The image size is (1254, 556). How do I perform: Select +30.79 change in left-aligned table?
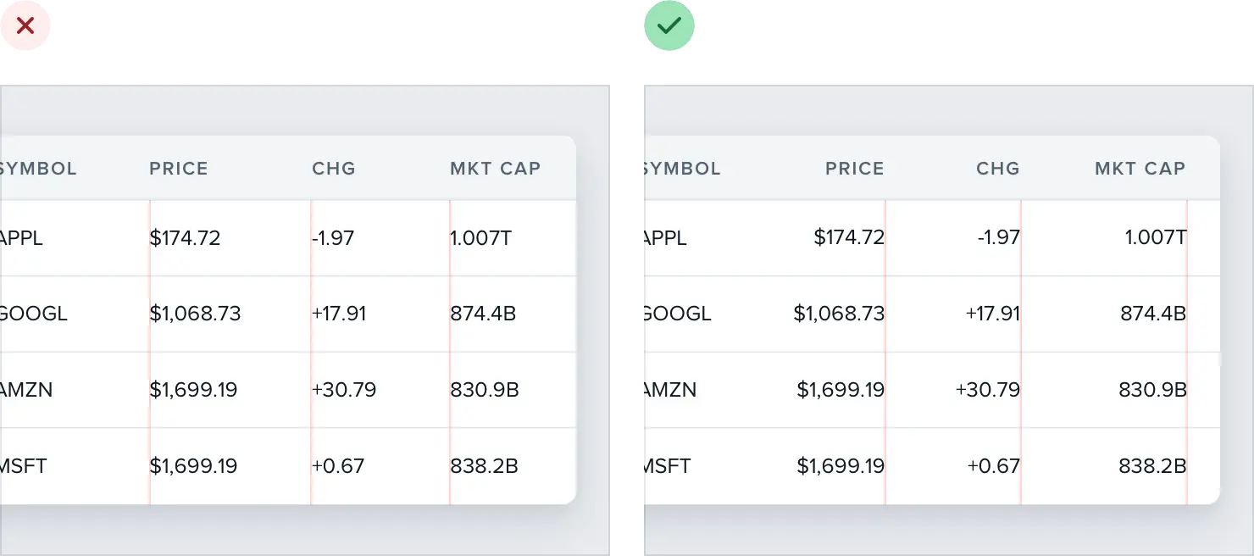tap(344, 391)
